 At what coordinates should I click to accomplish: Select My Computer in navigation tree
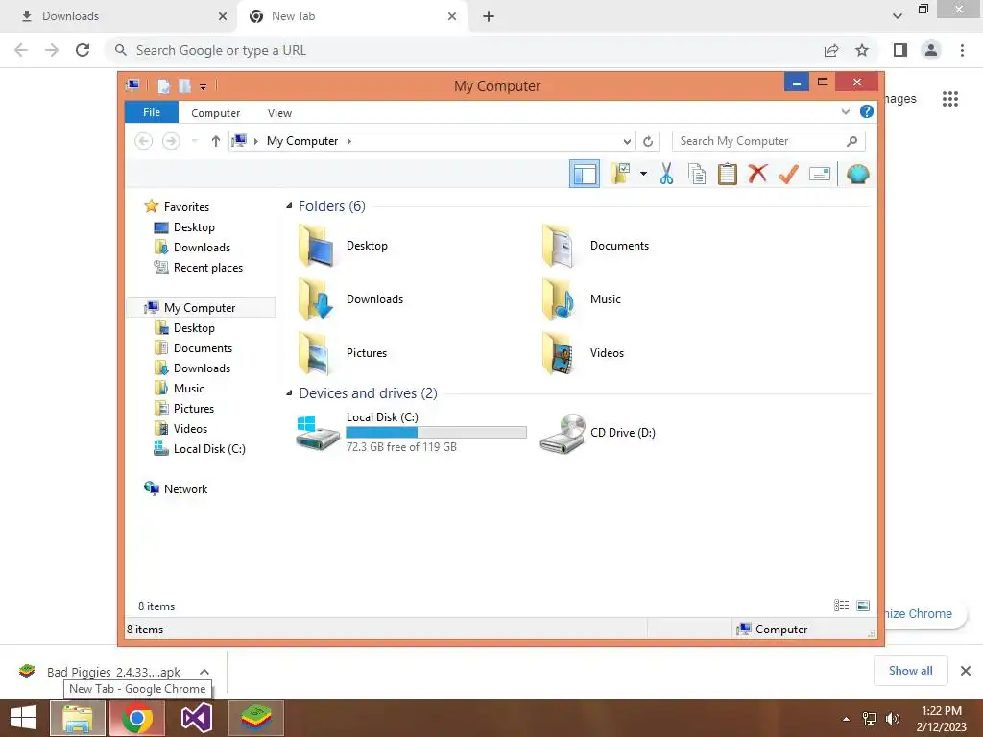[x=200, y=308]
